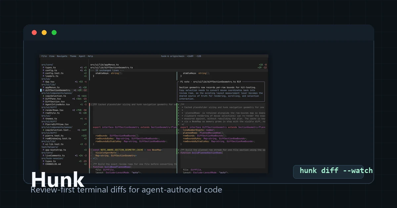The width and height of the screenshot is (397, 208).
Task: Open the Agent menu
Action: tap(82, 56)
